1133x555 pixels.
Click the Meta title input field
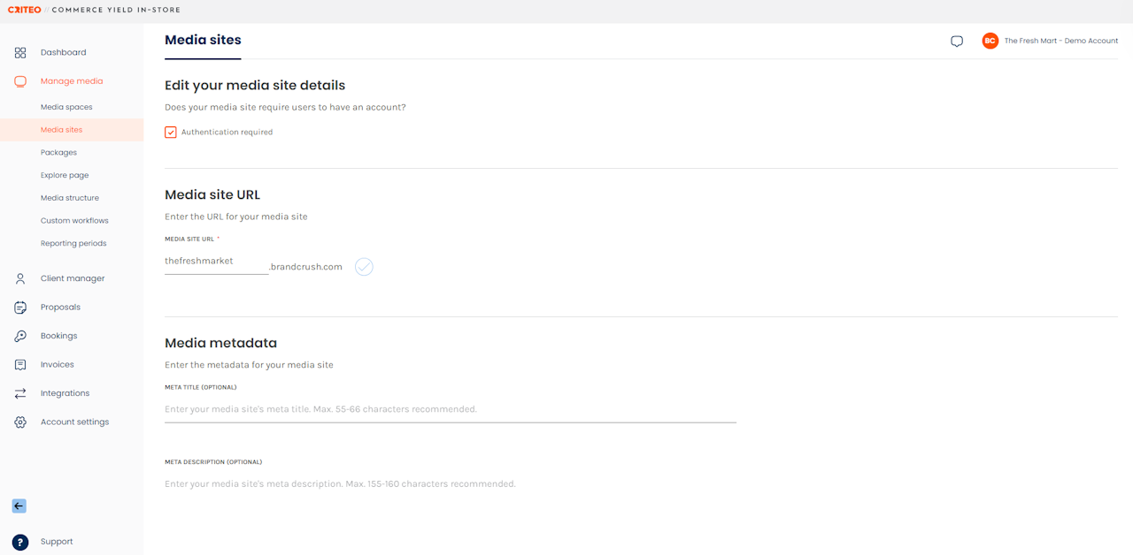[x=451, y=410]
